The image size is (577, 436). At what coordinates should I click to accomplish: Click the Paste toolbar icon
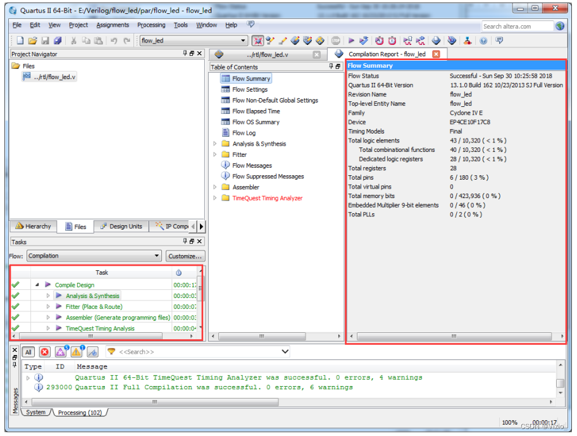click(98, 40)
